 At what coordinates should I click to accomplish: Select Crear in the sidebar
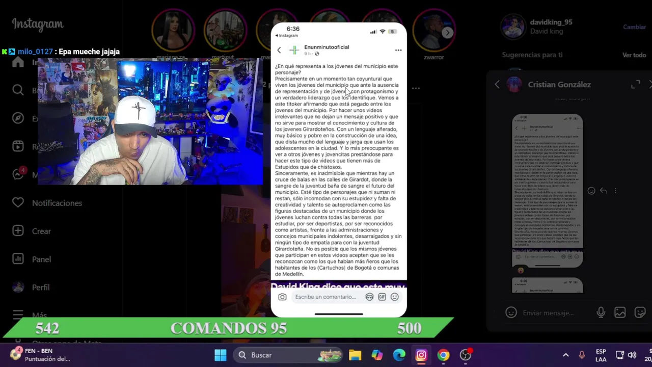(x=32, y=231)
